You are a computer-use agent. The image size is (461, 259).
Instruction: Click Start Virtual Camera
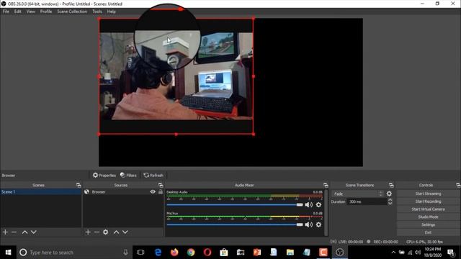[x=428, y=209]
